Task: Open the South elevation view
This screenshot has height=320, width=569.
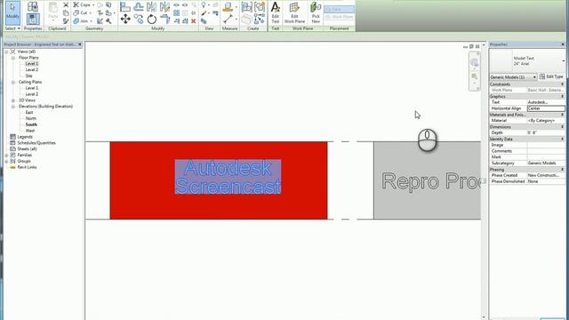Action: [x=31, y=124]
